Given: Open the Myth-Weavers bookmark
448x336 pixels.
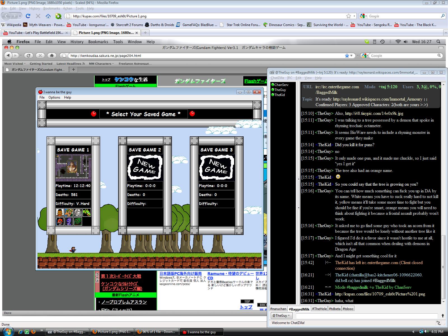Looking at the screenshot, I should tap(44, 25).
